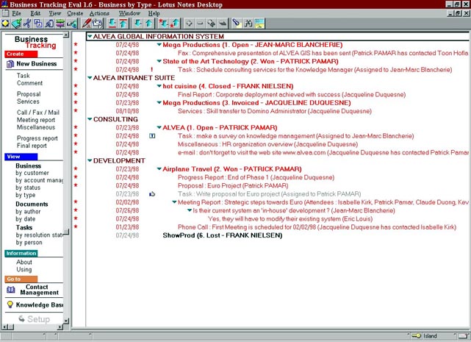Screen dimensions: 471x342
Task: Click the Expand All toolbar icon
Action: pyautogui.click(x=212, y=23)
